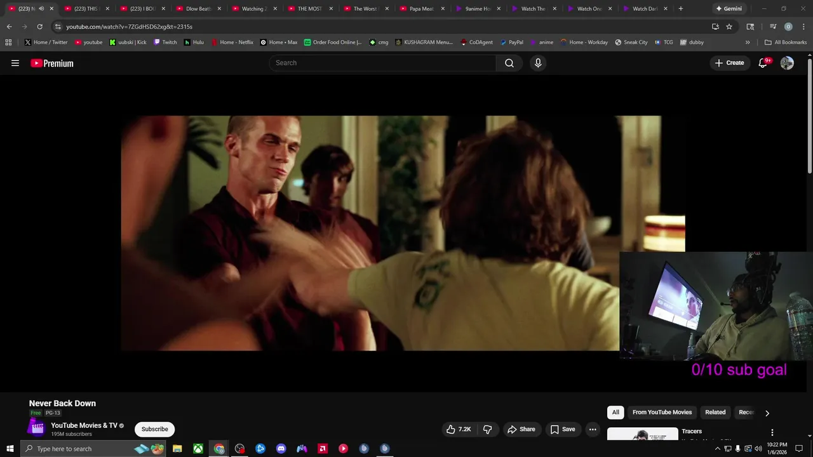Screen dimensions: 813x457
Task: Open the Sneak City bookmark
Action: (631, 43)
